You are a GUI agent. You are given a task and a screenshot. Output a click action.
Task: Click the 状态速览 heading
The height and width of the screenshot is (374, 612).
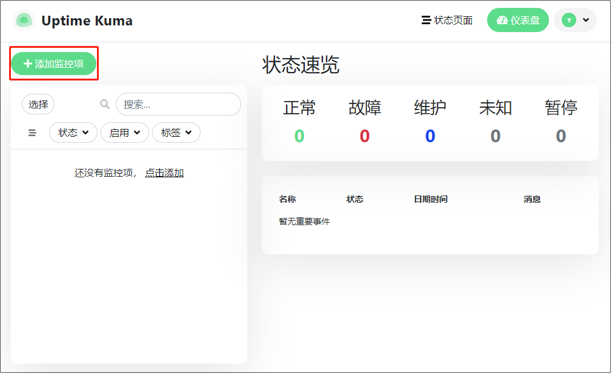point(301,65)
